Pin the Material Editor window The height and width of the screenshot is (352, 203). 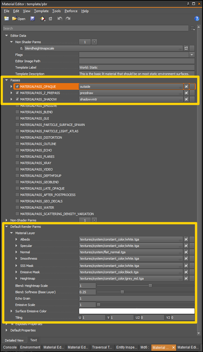point(188,4)
